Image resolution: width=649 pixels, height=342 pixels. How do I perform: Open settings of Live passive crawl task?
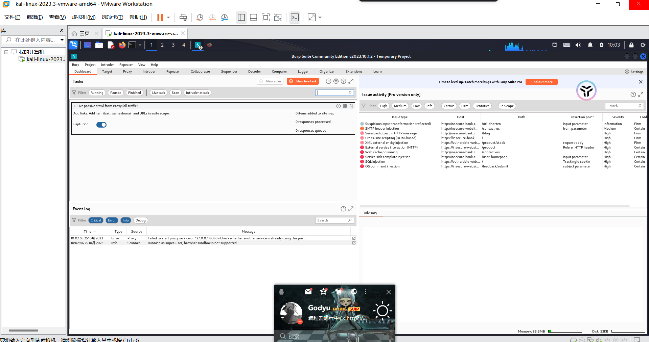pyautogui.click(x=345, y=106)
